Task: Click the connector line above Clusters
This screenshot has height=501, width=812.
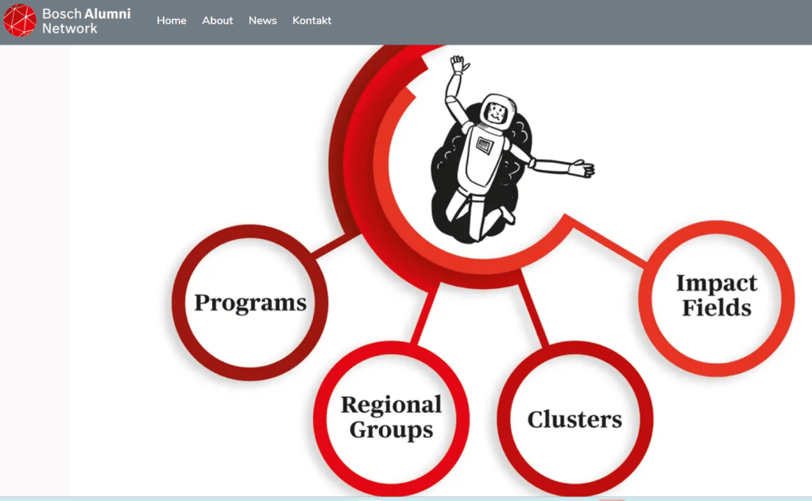Action: 533,310
